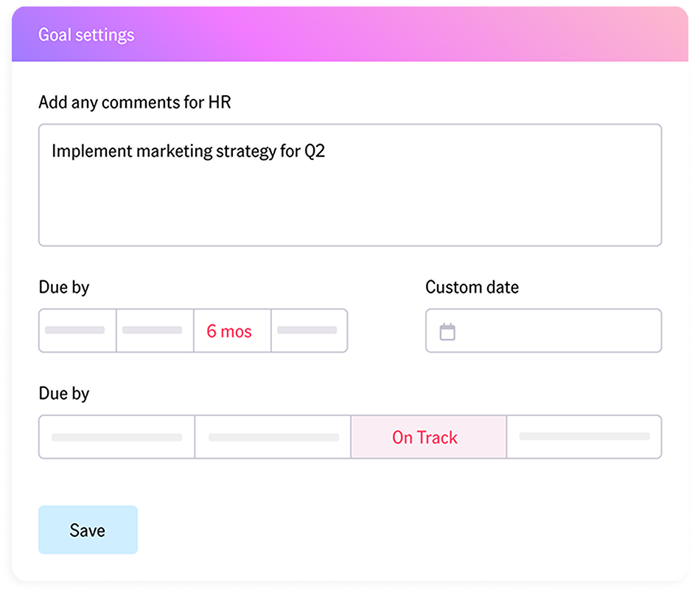Image resolution: width=695 pixels, height=593 pixels.
Task: Pick the blank segment right after "On Track"
Action: (x=584, y=437)
